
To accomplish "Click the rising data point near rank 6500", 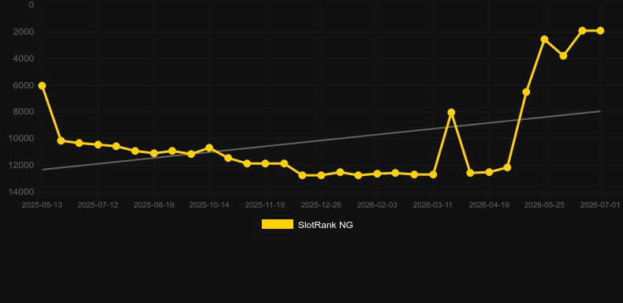I will [526, 92].
